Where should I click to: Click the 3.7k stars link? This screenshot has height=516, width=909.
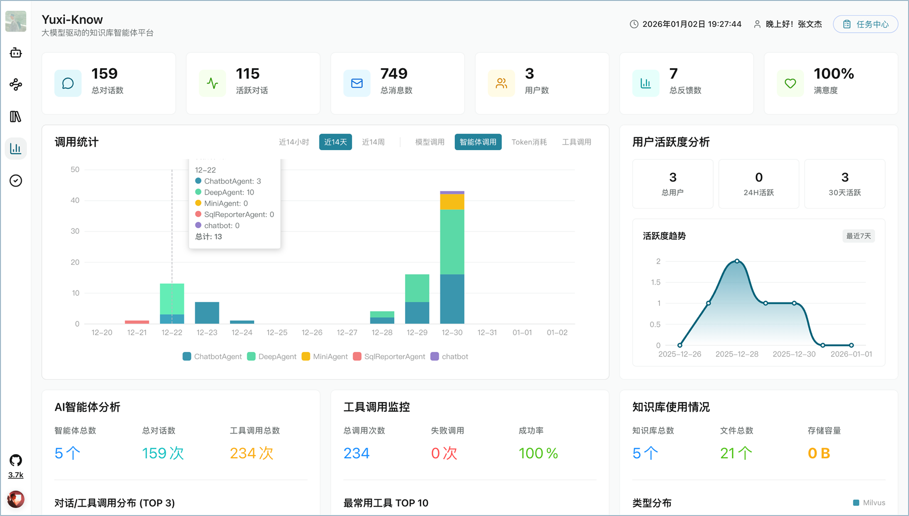[x=15, y=474]
